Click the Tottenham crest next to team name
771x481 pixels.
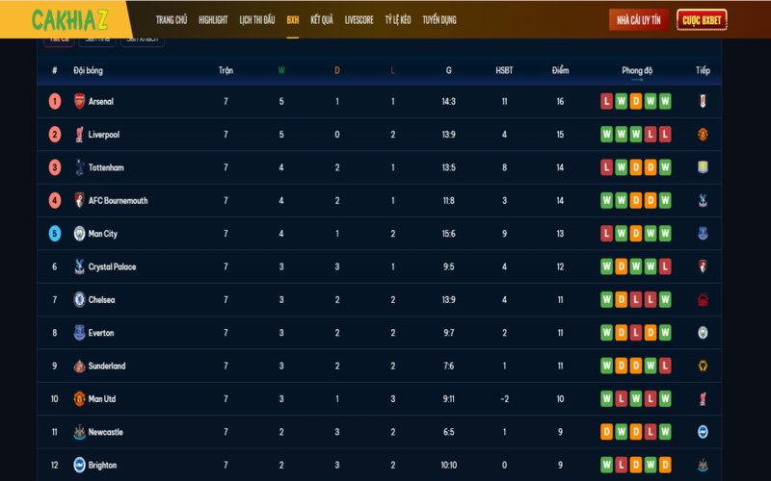(79, 167)
